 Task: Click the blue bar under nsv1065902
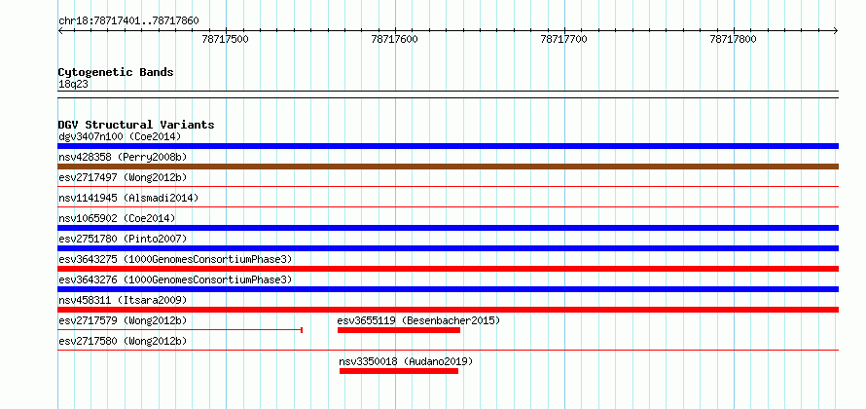(448, 228)
